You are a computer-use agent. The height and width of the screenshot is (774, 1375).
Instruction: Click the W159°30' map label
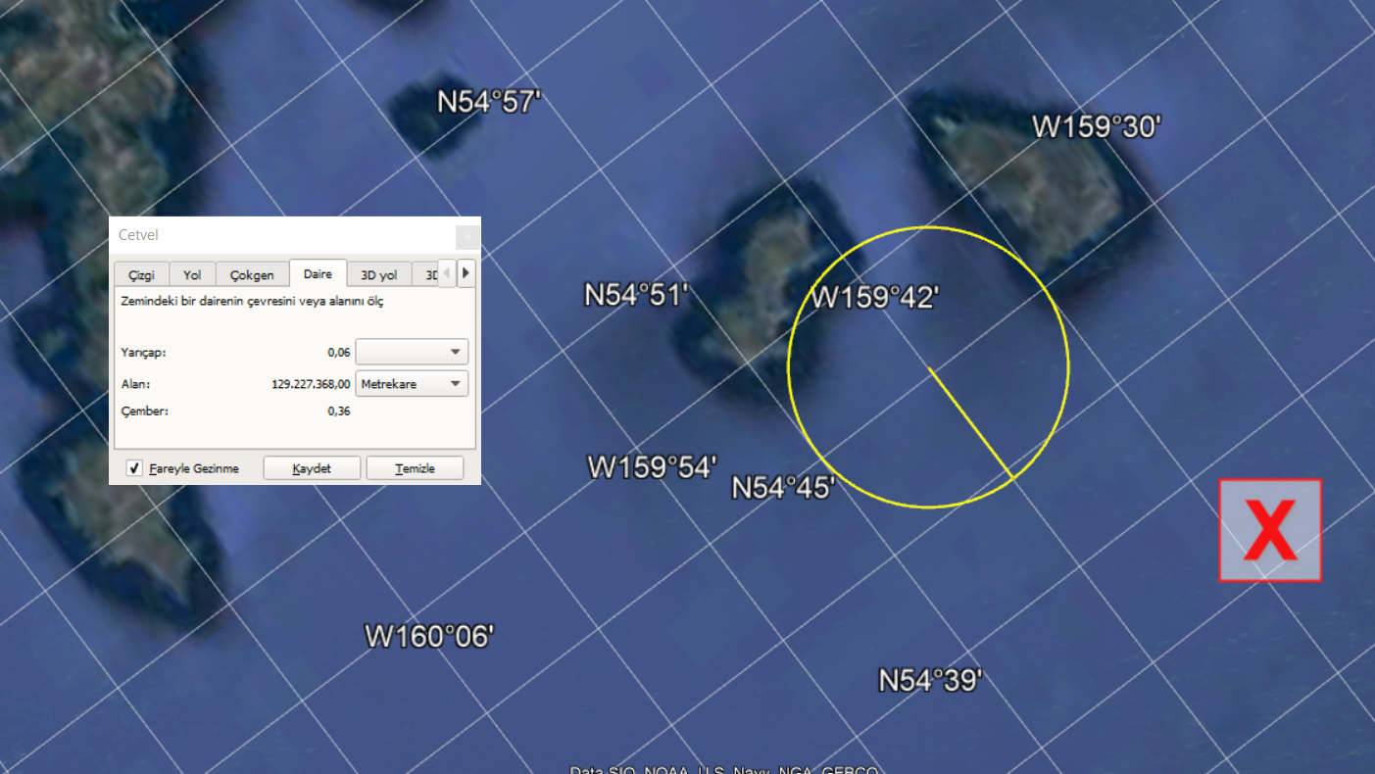tap(1097, 126)
